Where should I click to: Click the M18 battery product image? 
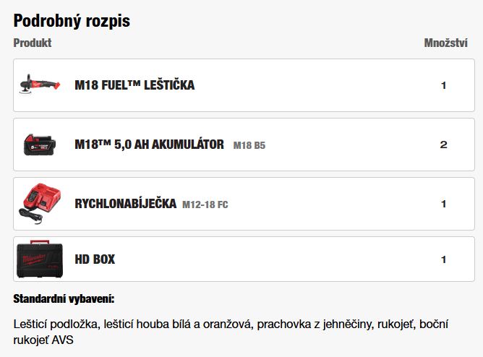[40, 145]
